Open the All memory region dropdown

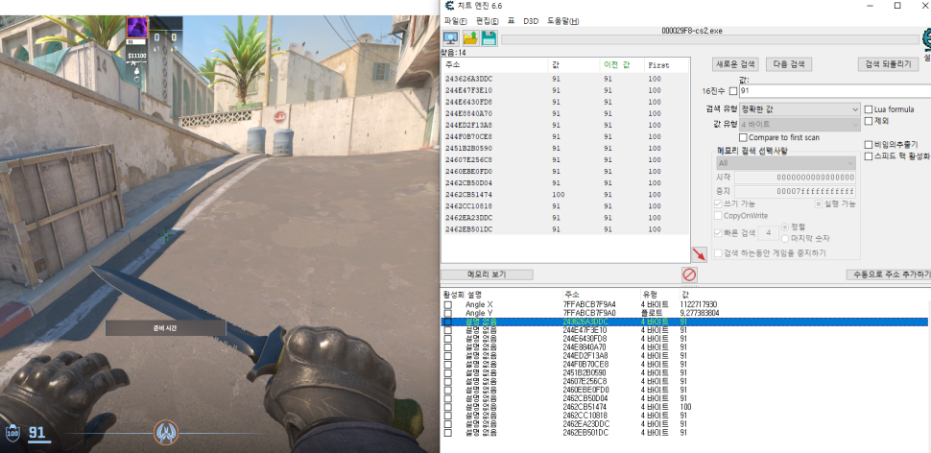pos(785,162)
